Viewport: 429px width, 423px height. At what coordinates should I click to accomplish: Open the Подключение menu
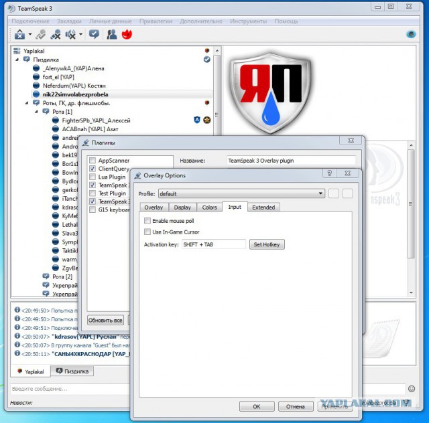click(x=30, y=21)
